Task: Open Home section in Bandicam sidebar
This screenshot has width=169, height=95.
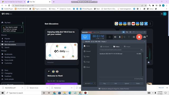Action: 87,46
